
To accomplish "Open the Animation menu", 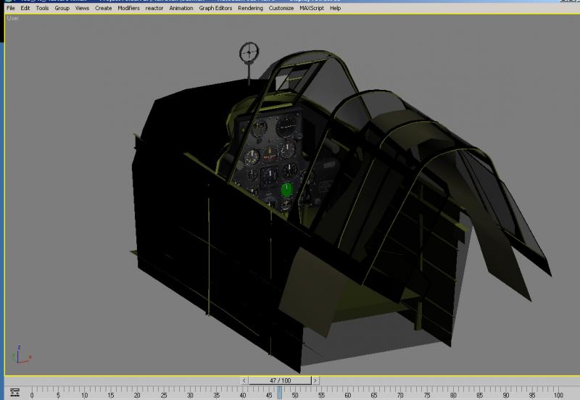I will coord(181,8).
